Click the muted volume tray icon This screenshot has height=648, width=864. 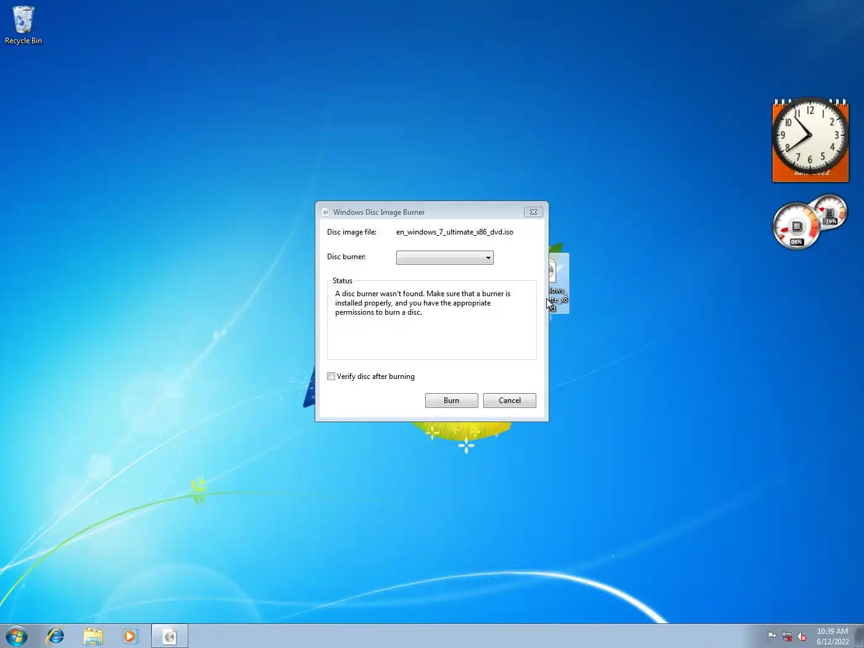pyautogui.click(x=802, y=636)
